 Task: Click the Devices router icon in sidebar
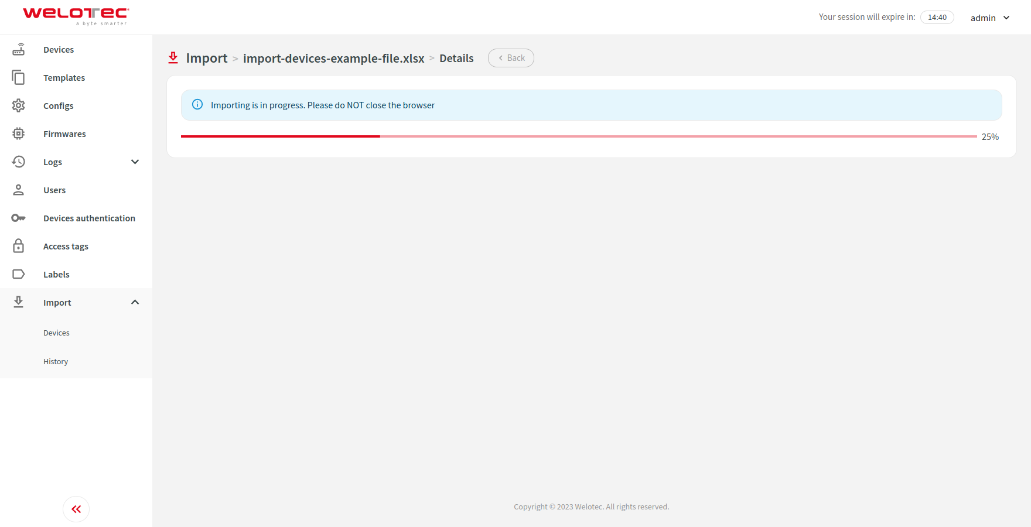coord(19,50)
